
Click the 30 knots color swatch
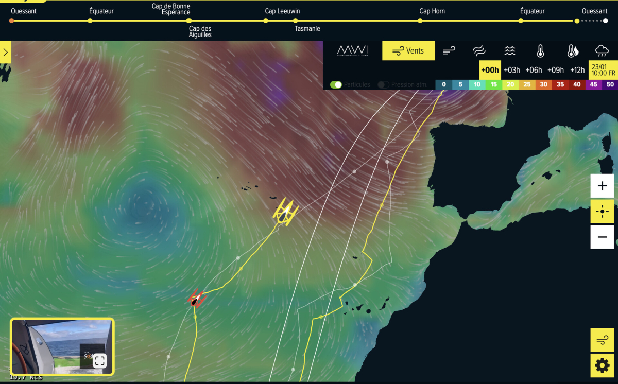click(x=542, y=84)
